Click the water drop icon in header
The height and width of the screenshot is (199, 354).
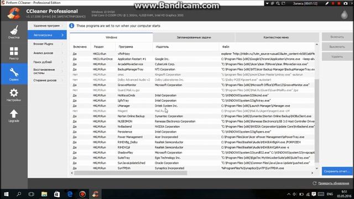(x=344, y=15)
